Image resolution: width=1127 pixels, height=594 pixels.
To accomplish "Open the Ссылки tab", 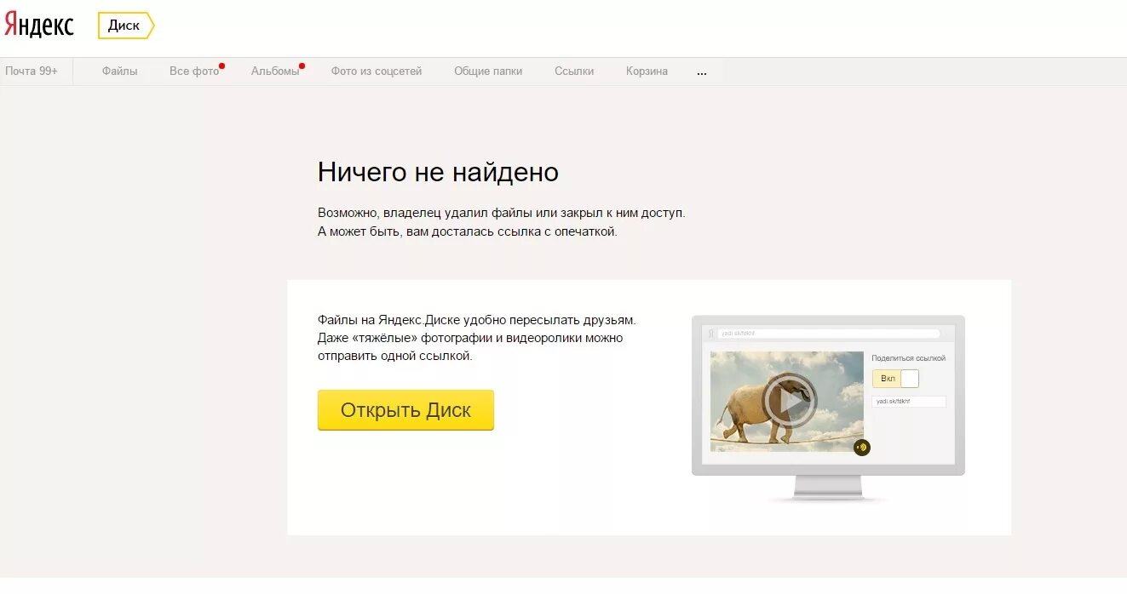I will click(574, 71).
